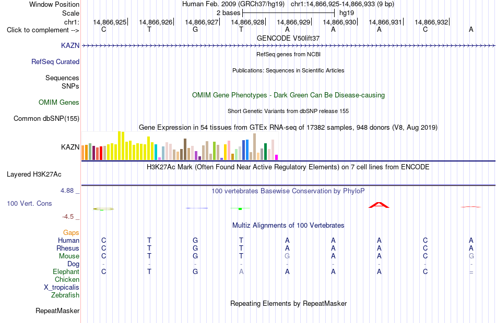Open the blue KAZN label beside the gene arrows
This screenshot has height=323, width=496.
(x=70, y=45)
